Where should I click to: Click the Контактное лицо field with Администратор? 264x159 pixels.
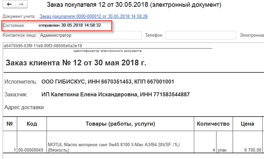point(90,35)
